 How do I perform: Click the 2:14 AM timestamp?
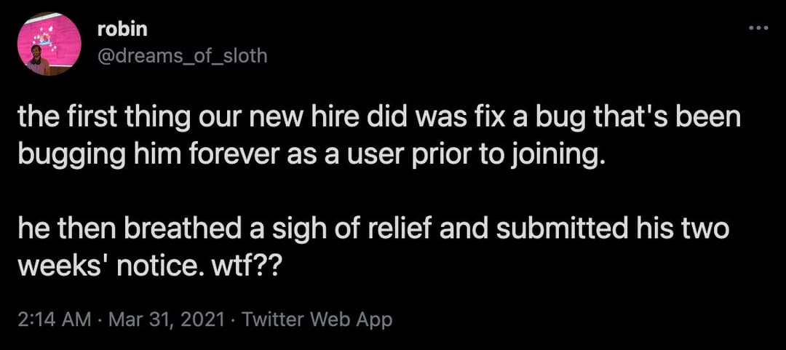click(55, 319)
